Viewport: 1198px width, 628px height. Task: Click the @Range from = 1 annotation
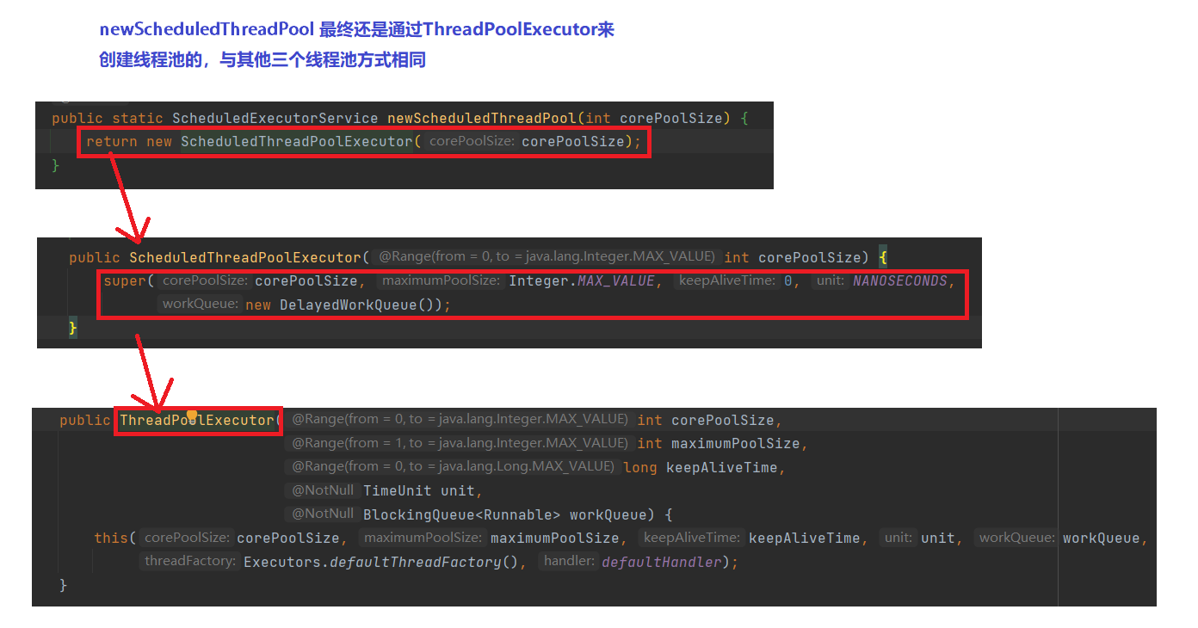(460, 443)
